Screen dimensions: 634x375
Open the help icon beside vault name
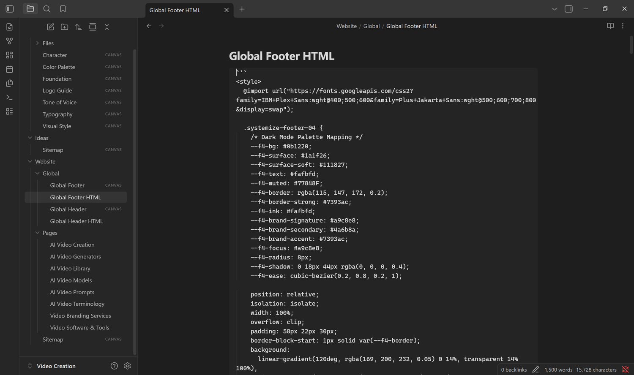pos(114,366)
